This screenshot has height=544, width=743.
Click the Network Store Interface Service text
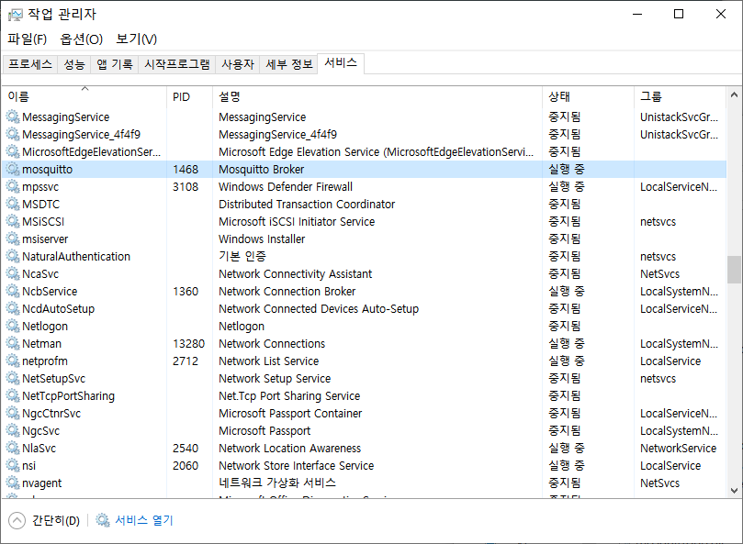point(296,465)
